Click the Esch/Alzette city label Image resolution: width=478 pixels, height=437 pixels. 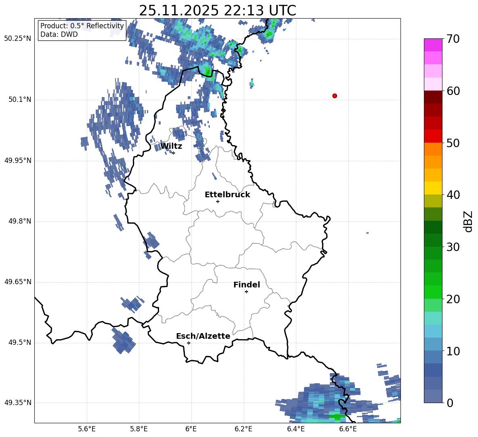tap(203, 336)
